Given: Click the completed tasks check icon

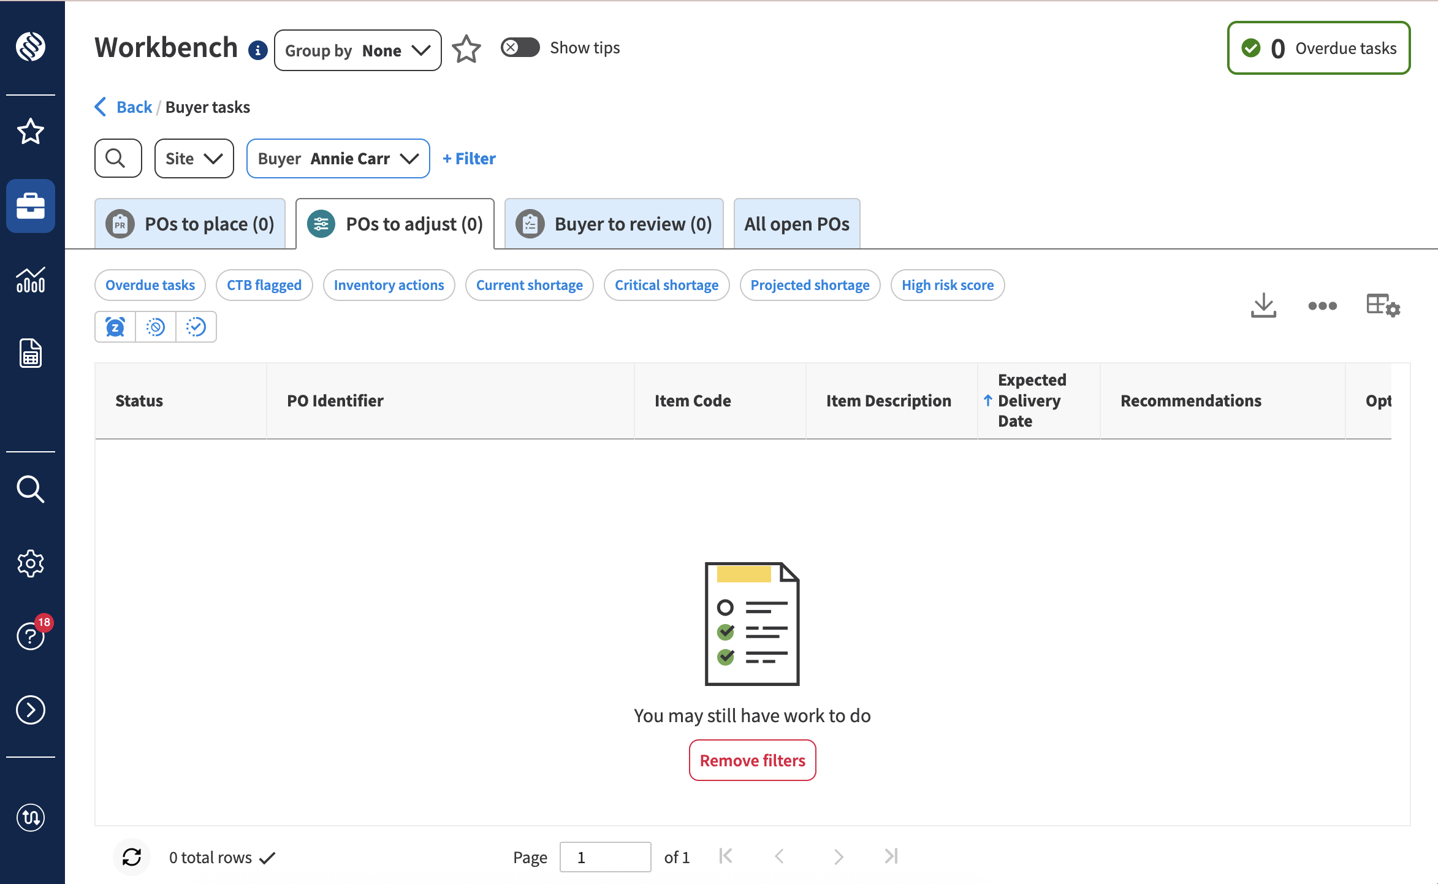Looking at the screenshot, I should tap(196, 327).
